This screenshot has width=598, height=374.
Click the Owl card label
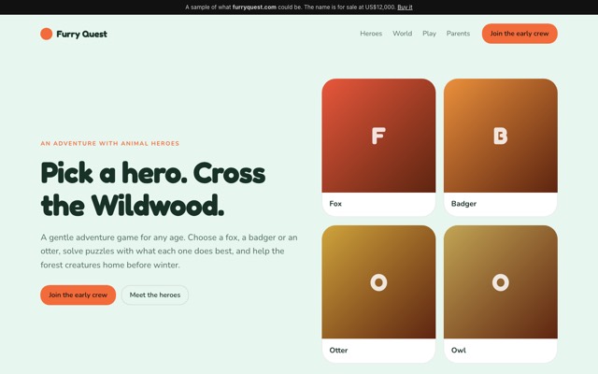coord(459,351)
